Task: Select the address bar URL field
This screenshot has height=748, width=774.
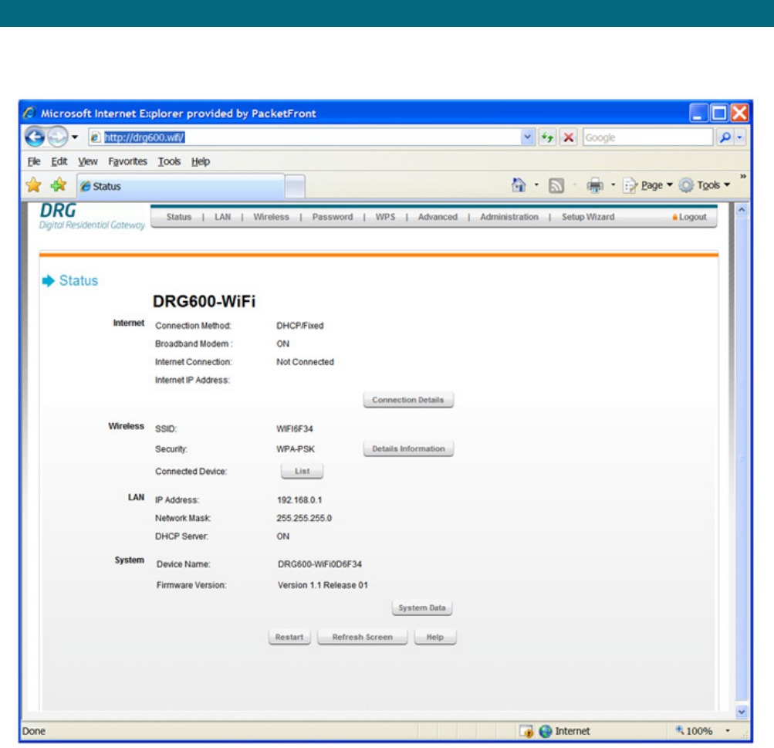Action: click(305, 137)
